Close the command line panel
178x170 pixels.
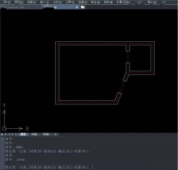(3, 139)
